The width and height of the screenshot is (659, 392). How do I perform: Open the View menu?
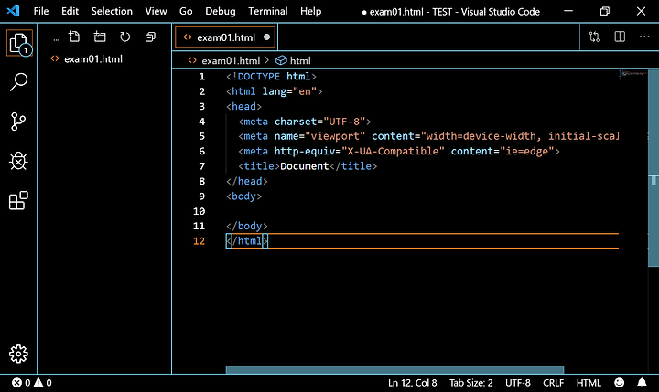click(156, 11)
